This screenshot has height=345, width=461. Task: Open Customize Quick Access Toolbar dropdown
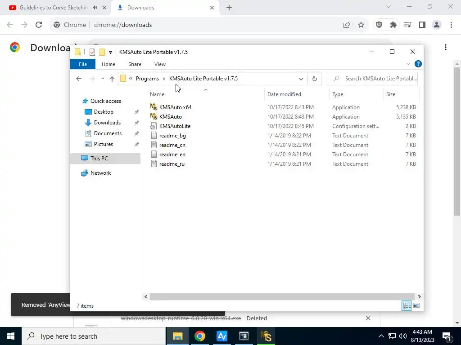tap(110, 52)
